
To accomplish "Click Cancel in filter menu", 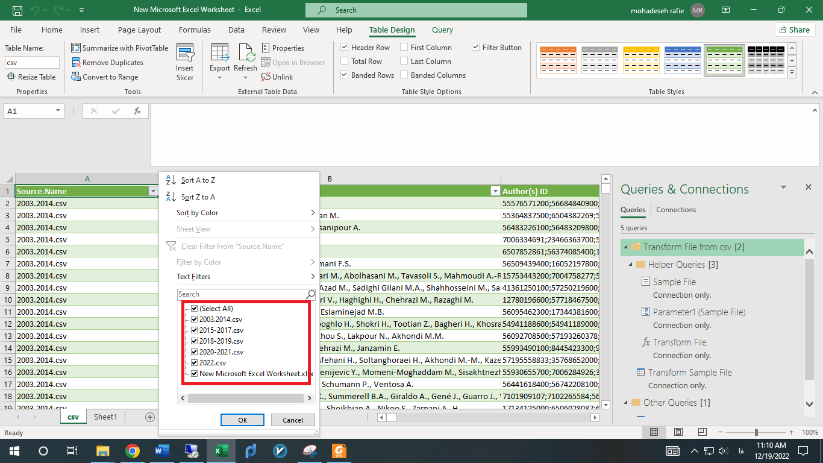I will point(293,420).
